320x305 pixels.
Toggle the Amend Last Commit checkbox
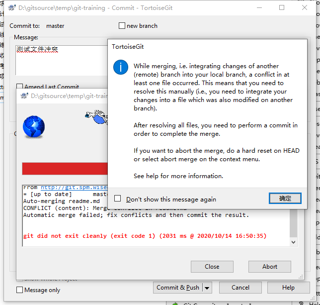pos(19,86)
